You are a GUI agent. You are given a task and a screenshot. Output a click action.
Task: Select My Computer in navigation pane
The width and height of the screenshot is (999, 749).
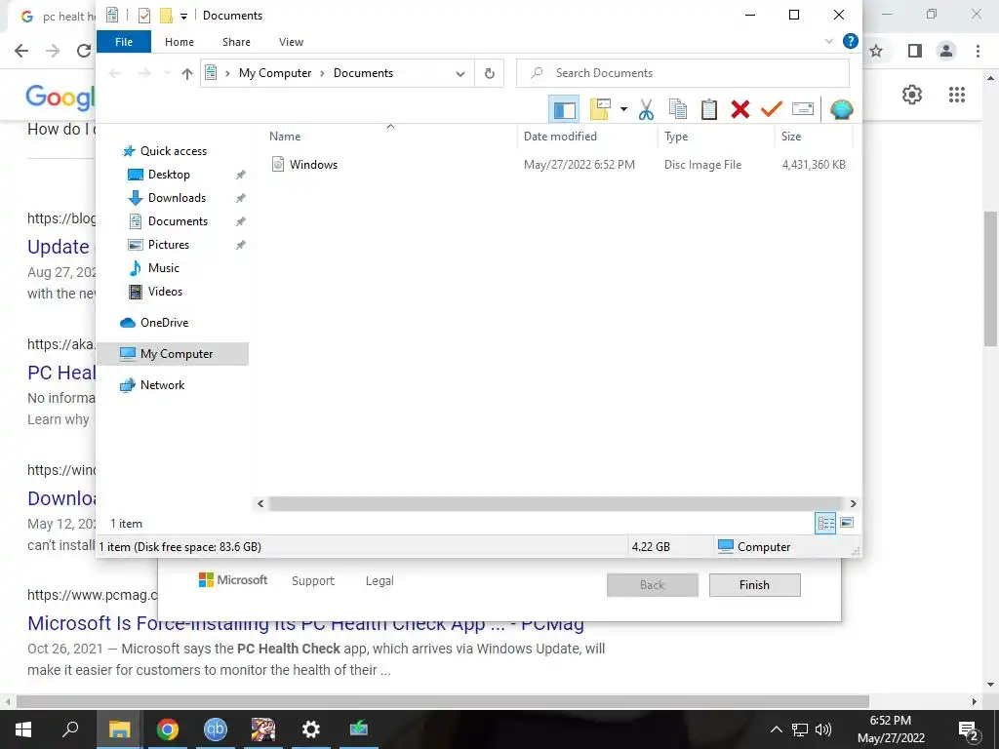pos(173,353)
